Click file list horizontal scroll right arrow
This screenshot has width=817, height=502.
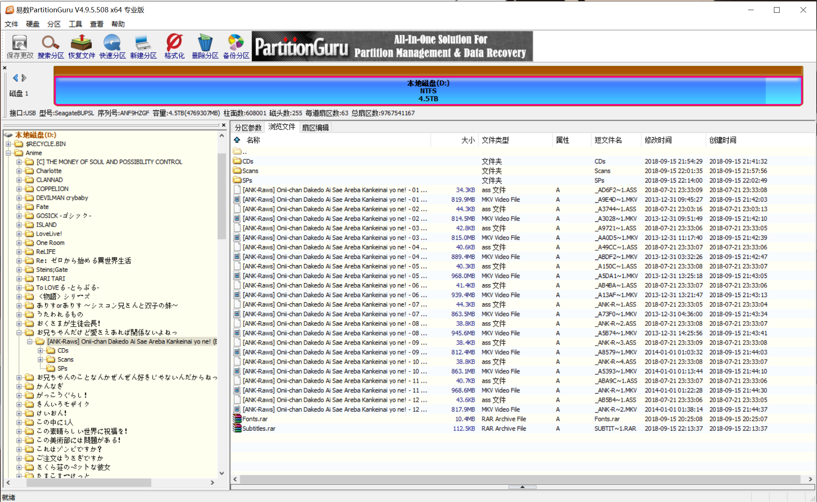click(811, 479)
